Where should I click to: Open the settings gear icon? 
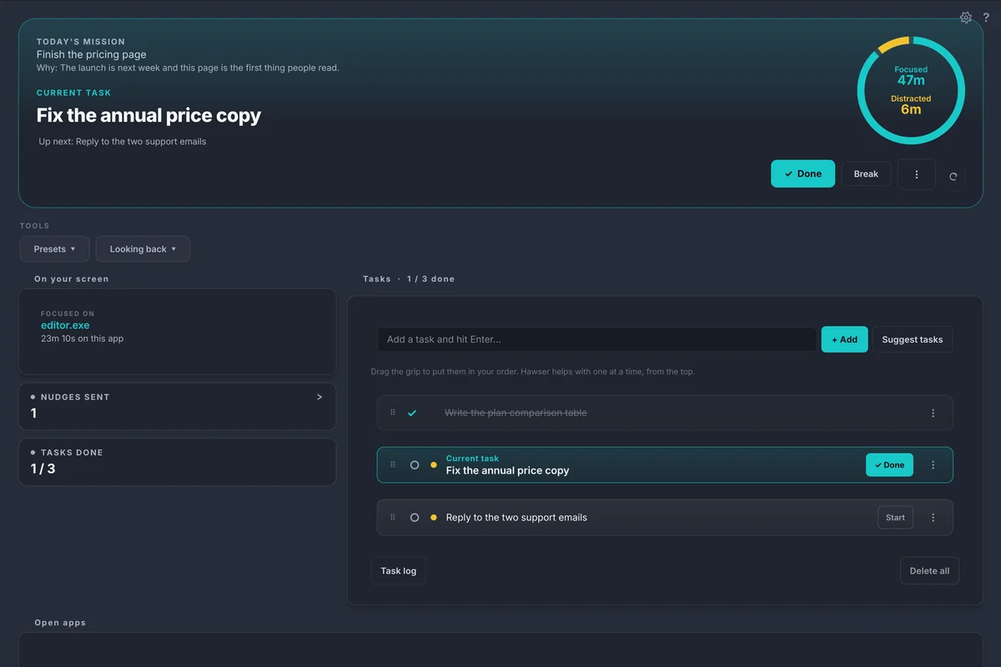(x=966, y=18)
